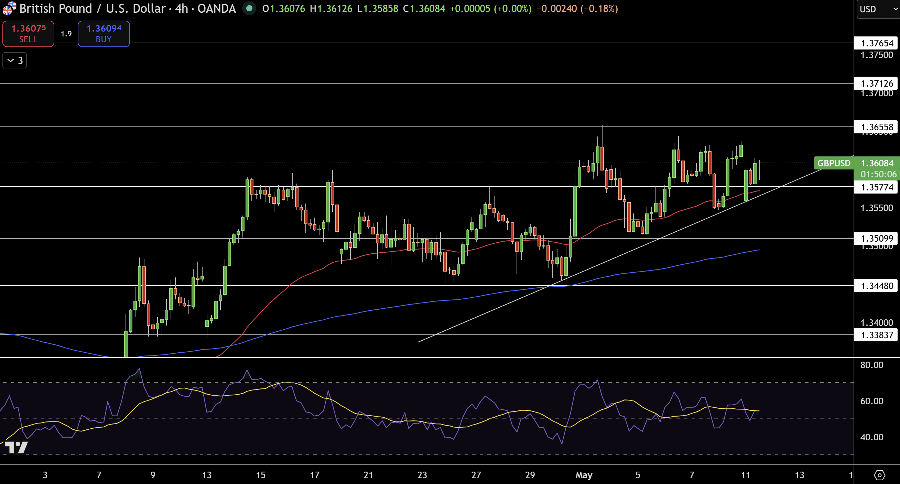Select the 1.35099 price level label
This screenshot has height=484, width=900.
coord(877,239)
